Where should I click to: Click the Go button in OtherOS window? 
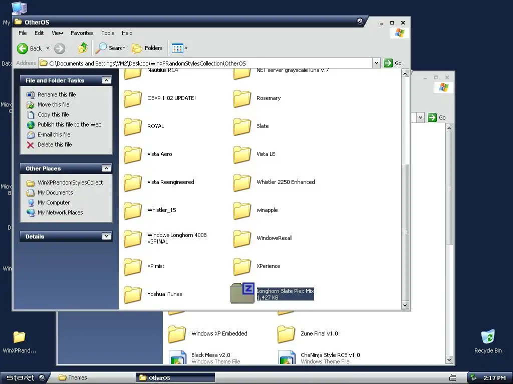tap(393, 63)
